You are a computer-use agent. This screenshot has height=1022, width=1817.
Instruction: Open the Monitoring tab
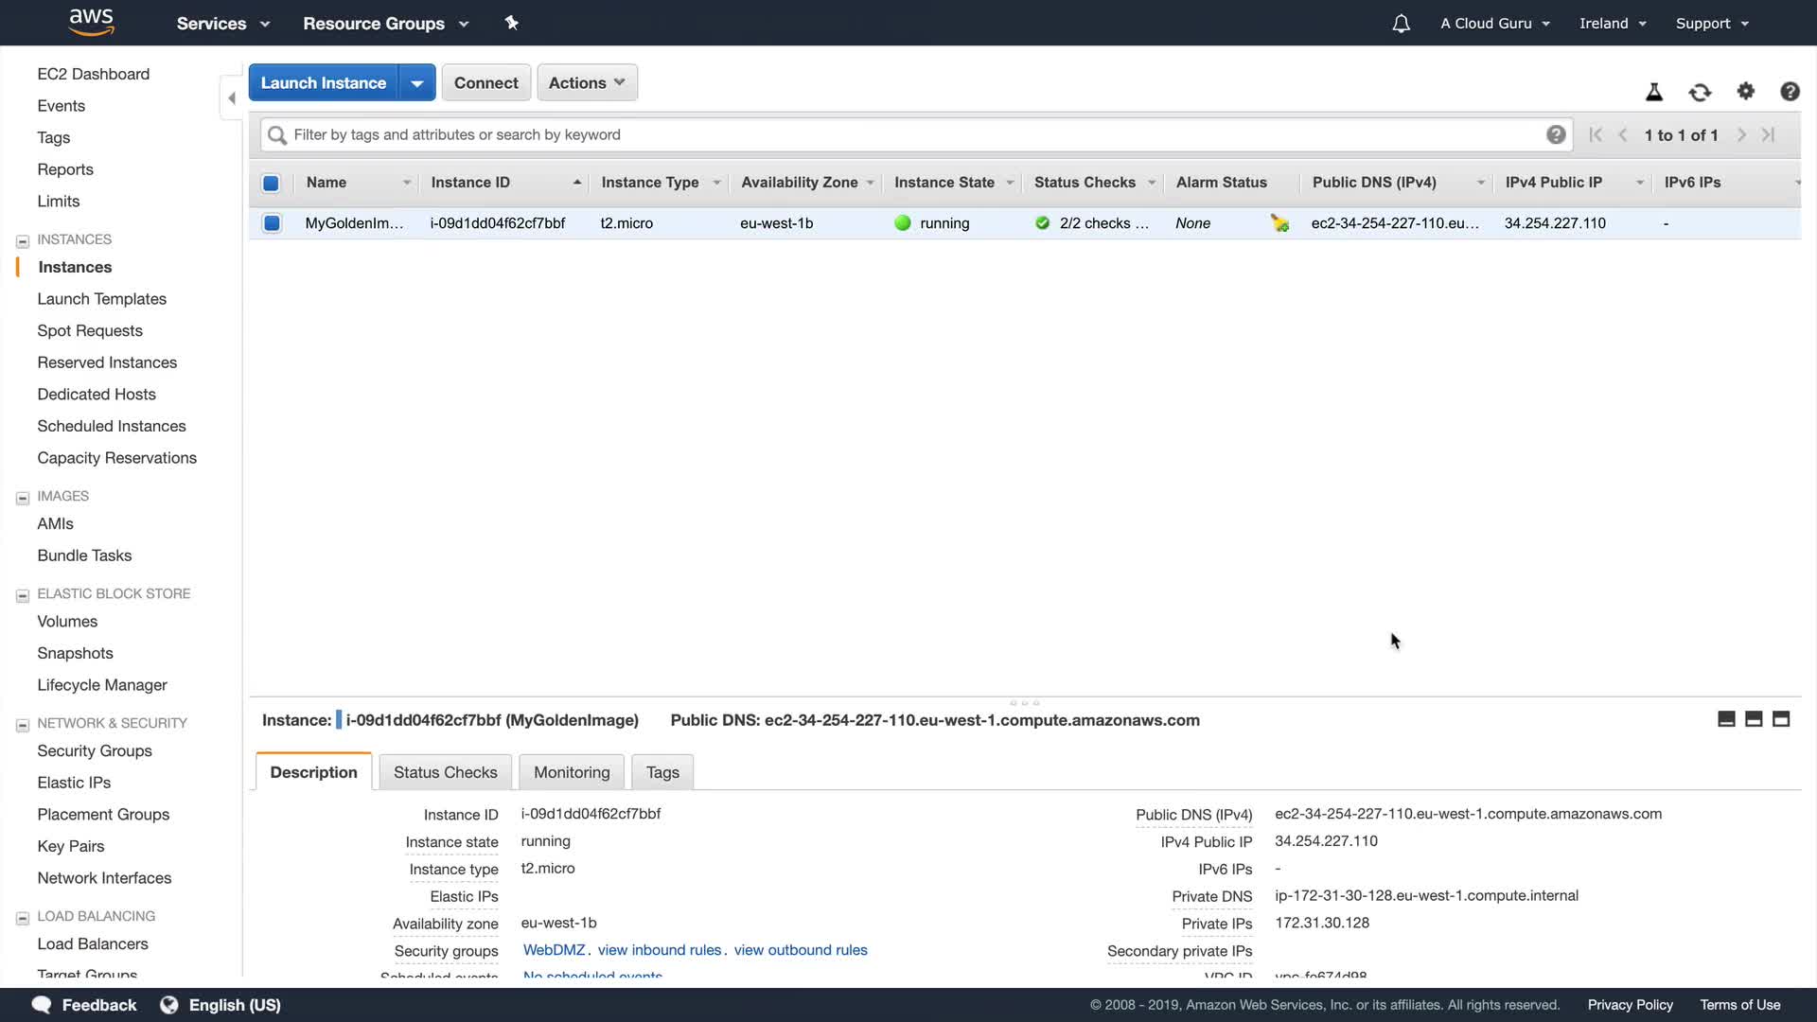572,772
